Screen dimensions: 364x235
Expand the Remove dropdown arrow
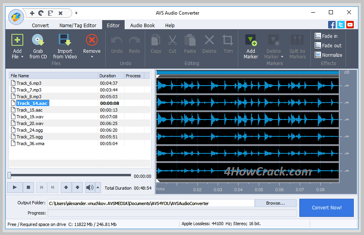[x=92, y=57]
